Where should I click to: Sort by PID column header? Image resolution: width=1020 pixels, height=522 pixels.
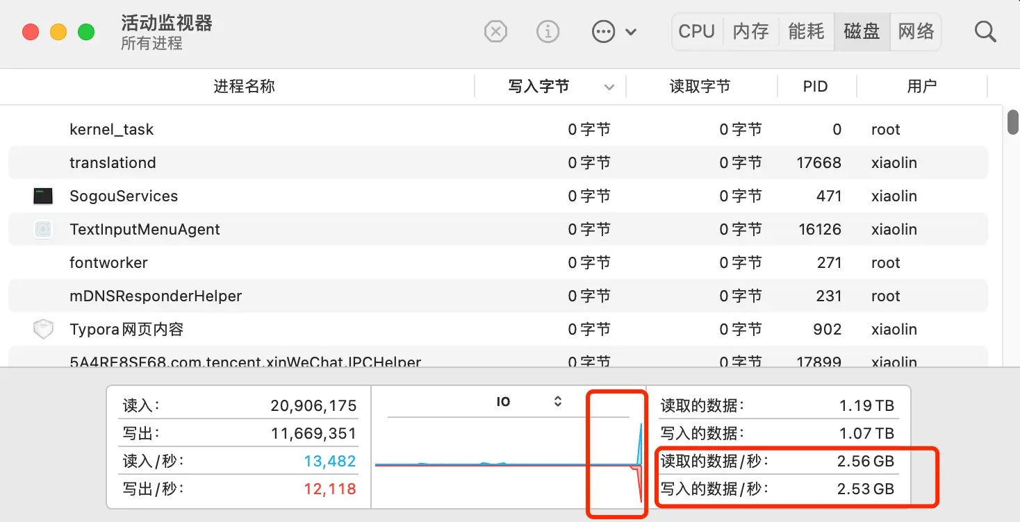click(x=815, y=87)
